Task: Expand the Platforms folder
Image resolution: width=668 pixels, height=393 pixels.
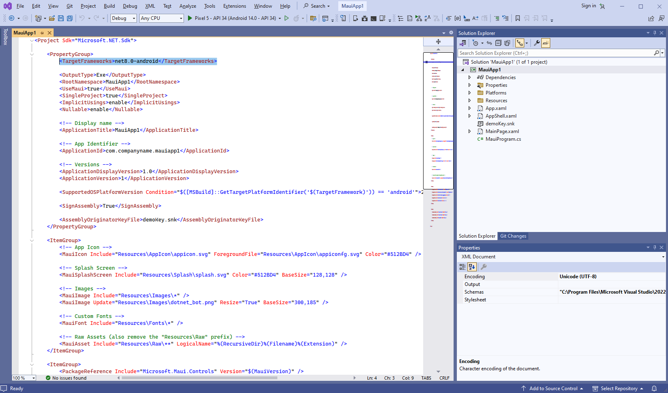Action: pyautogui.click(x=470, y=93)
